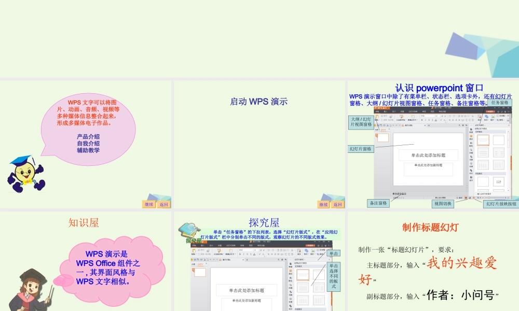Select the 幻灯片窗格 callout label
This screenshot has width=519, height=311.
[361, 149]
